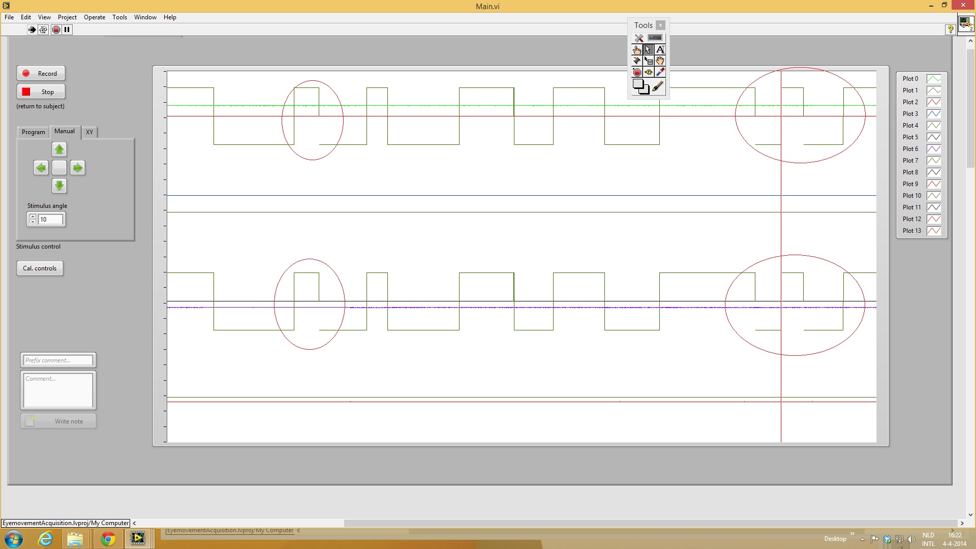976x549 pixels.
Task: Select the wiring/connect tool in Tools palette
Action: click(x=637, y=61)
